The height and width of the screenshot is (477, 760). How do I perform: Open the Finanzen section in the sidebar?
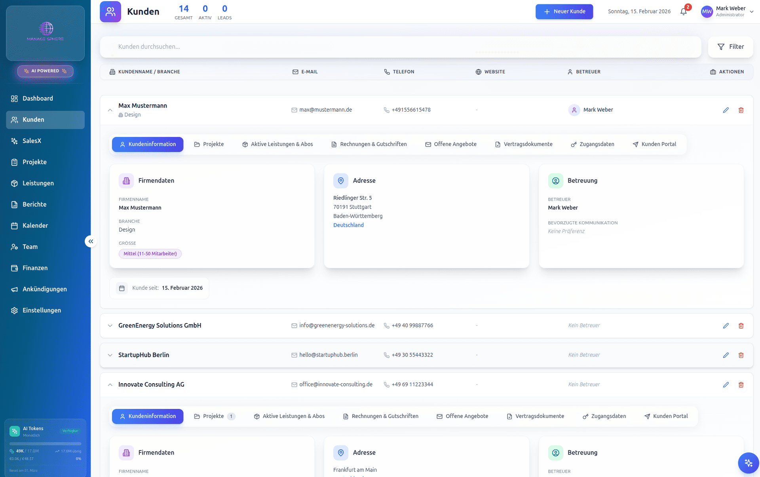[x=35, y=268]
